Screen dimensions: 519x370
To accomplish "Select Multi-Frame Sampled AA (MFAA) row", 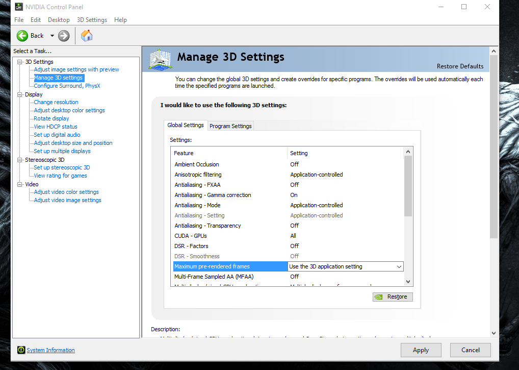I will (288, 277).
